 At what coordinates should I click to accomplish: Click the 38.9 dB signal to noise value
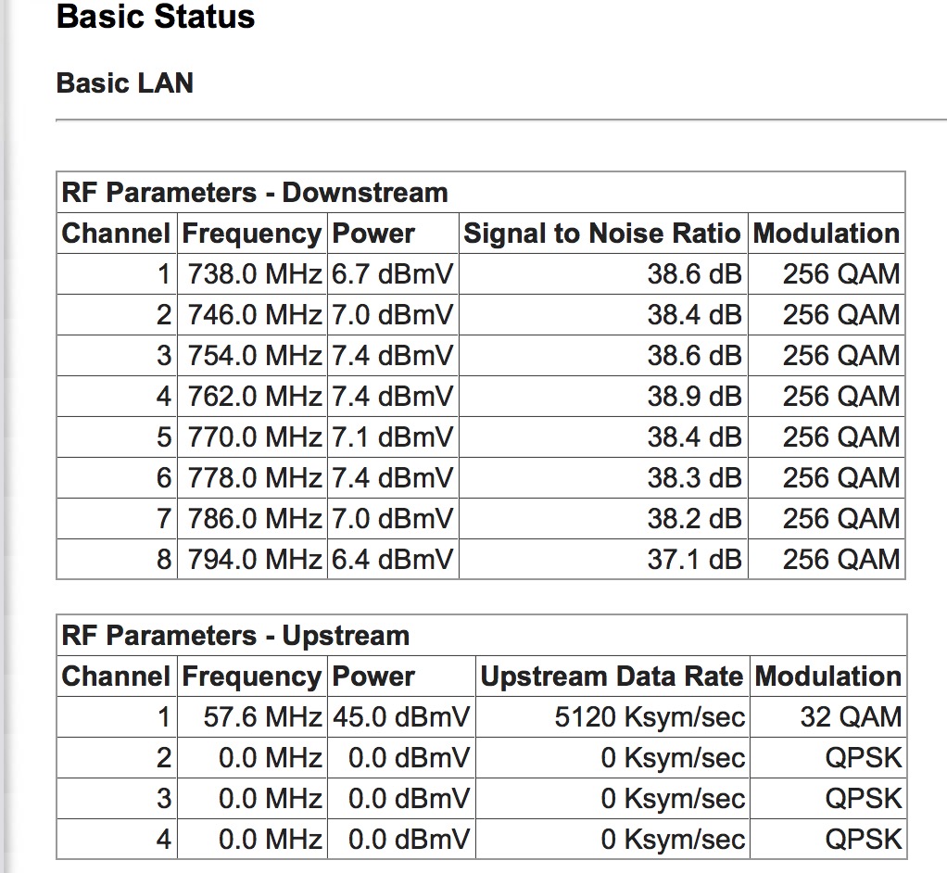click(x=694, y=397)
